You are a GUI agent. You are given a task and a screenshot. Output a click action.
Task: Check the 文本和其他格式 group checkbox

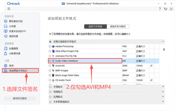(x=50, y=102)
